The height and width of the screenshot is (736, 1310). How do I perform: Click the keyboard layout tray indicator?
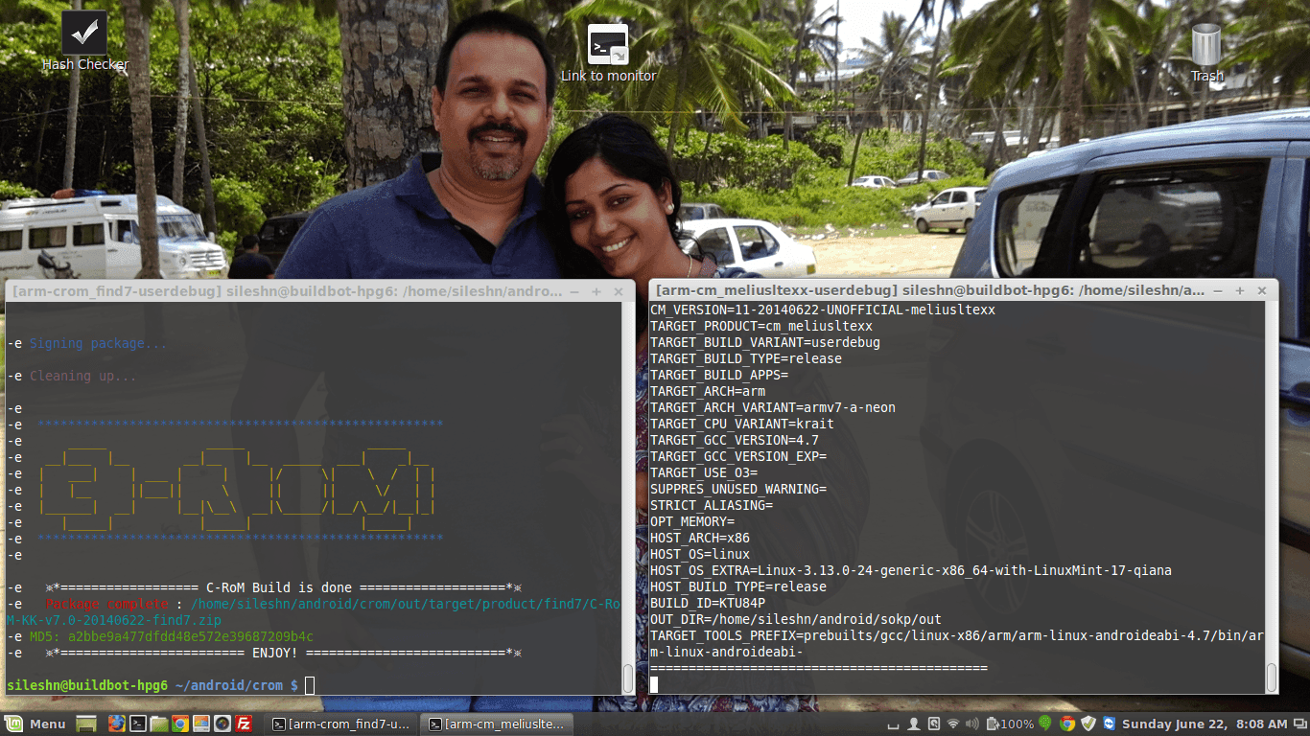tap(893, 724)
